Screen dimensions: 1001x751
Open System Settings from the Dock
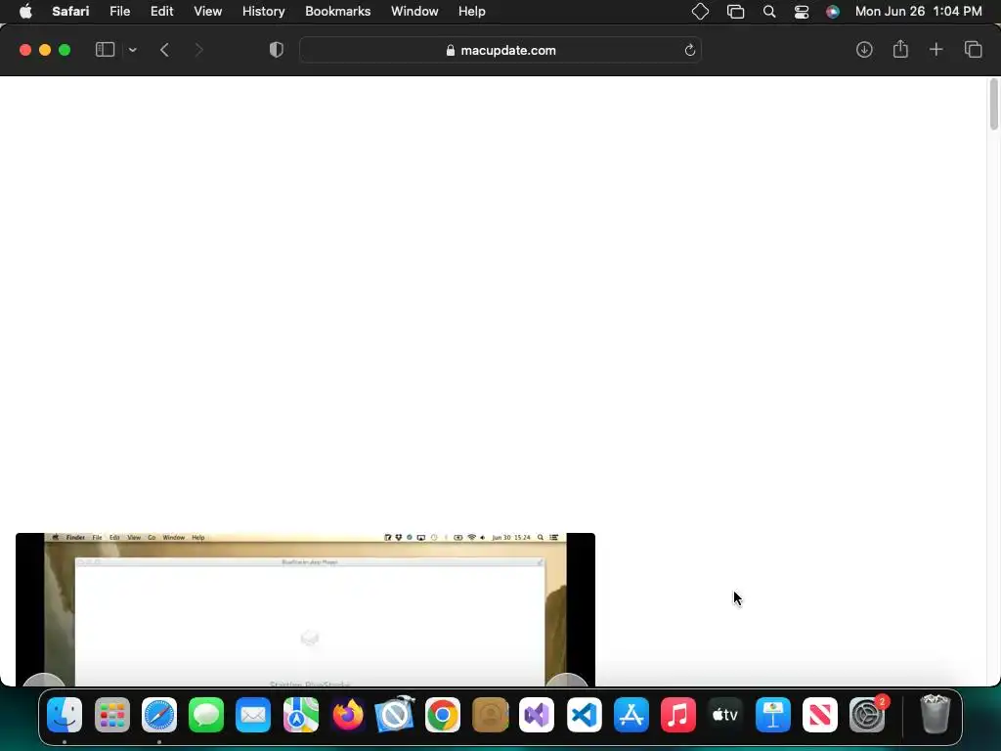click(867, 715)
